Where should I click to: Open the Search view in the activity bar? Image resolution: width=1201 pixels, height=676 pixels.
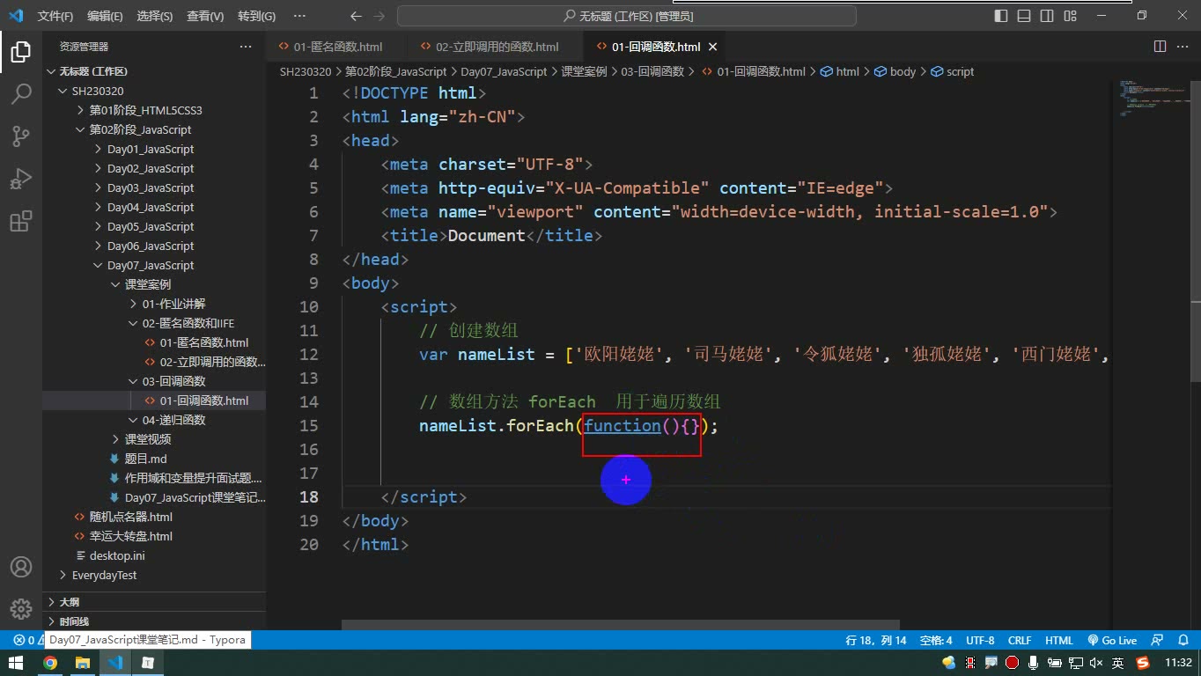click(21, 94)
